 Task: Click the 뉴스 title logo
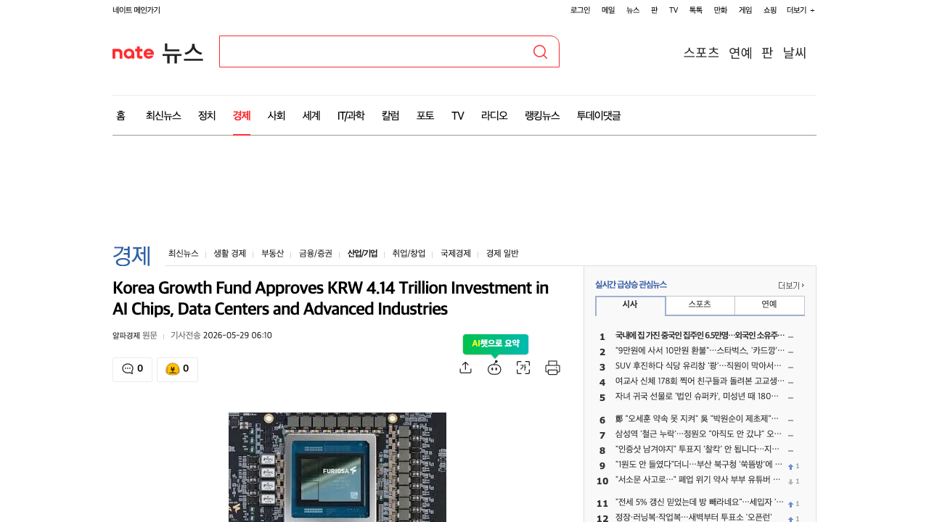[x=182, y=52]
